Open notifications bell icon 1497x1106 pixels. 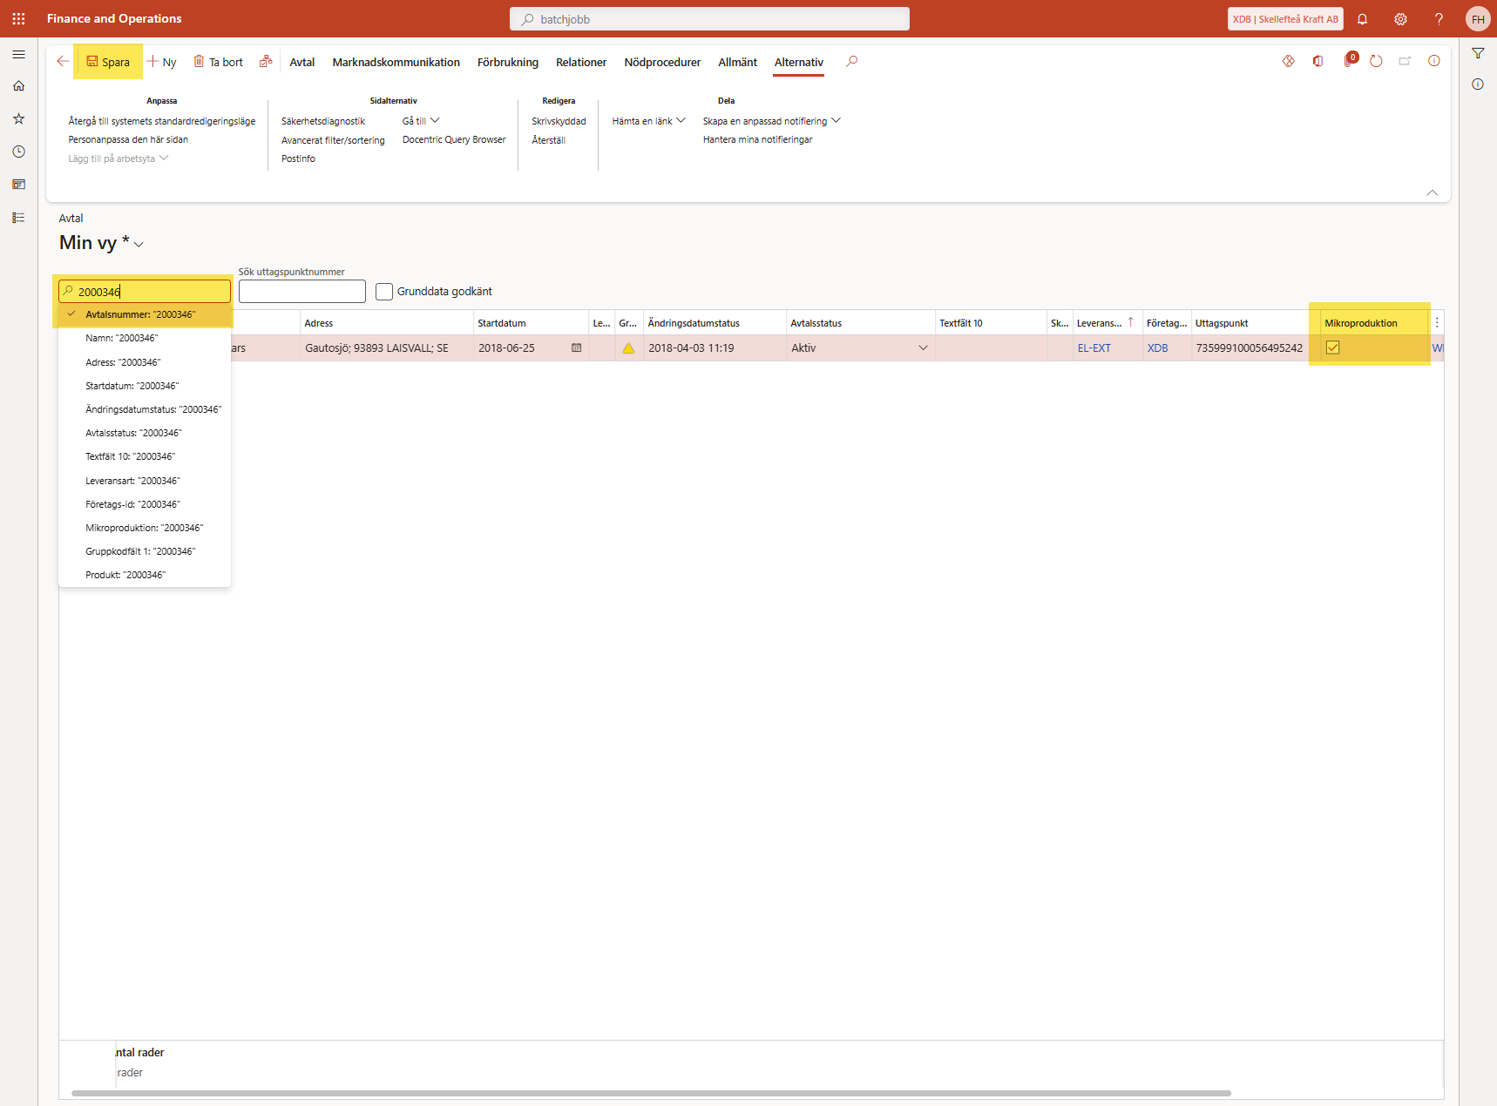coord(1362,19)
